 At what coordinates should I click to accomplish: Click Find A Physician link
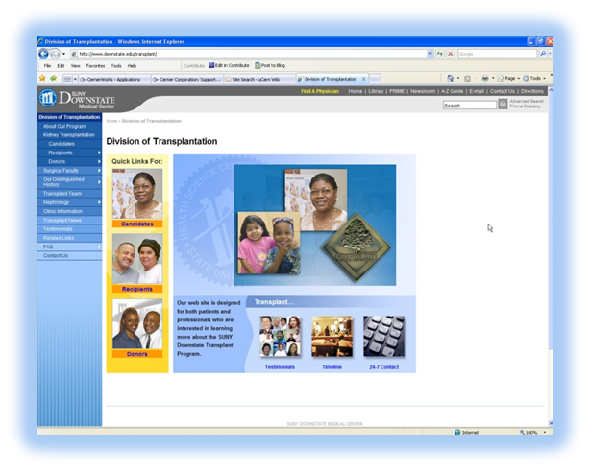coord(320,91)
